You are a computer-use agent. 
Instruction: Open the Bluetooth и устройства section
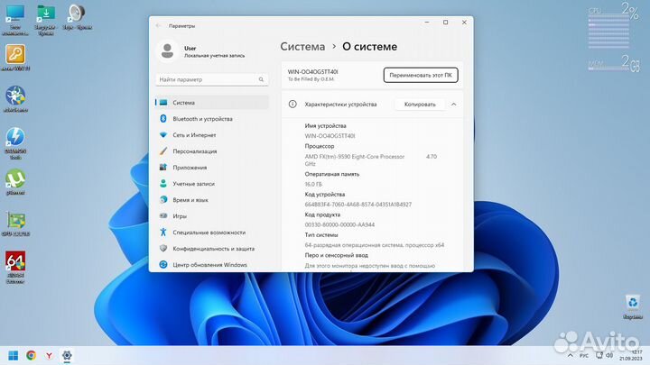[202, 119]
